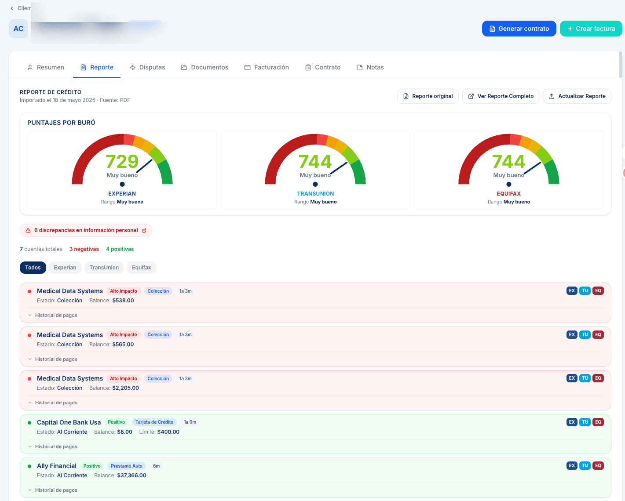Click the plus icon in Crear factura
Viewport: 625px width, 501px height.
[x=570, y=29]
